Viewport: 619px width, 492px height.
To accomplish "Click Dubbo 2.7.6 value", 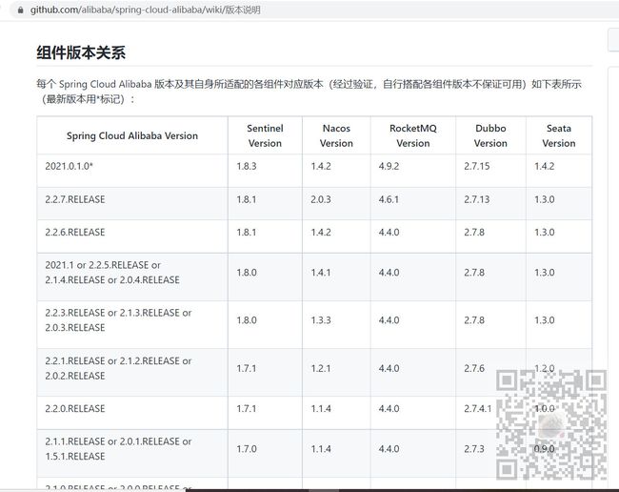I will (x=474, y=368).
